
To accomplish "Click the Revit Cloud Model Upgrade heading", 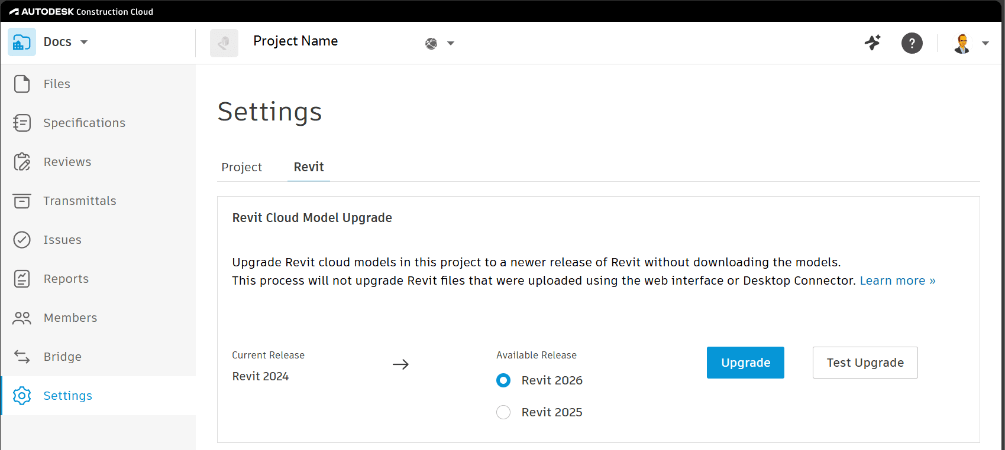I will coord(312,218).
